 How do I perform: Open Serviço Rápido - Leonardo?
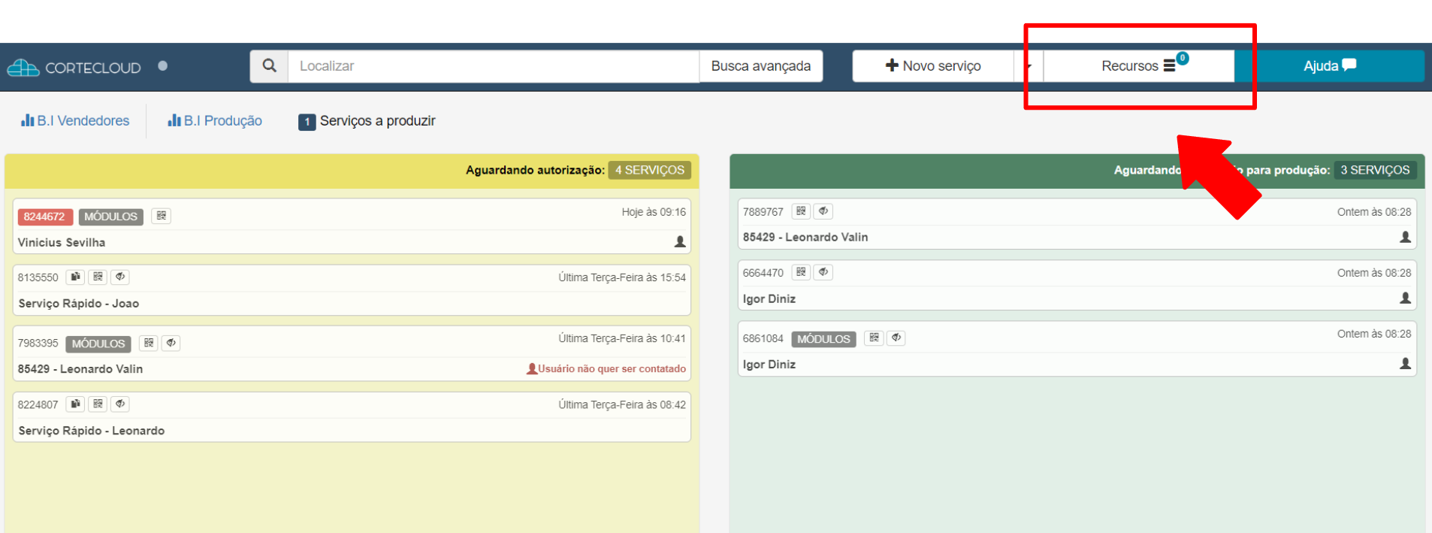coord(92,431)
